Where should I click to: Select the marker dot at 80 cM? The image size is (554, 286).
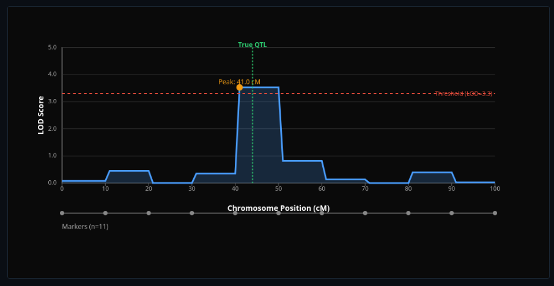point(408,213)
